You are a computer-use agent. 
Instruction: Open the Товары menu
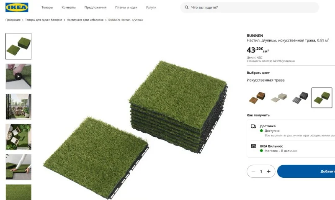47,8
